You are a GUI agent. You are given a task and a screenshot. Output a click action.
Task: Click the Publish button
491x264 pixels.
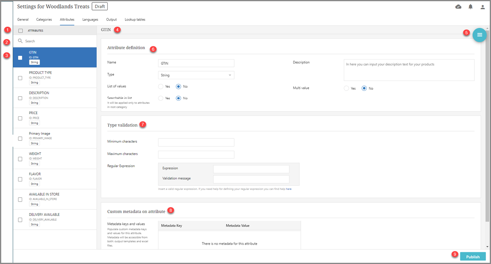472,257
